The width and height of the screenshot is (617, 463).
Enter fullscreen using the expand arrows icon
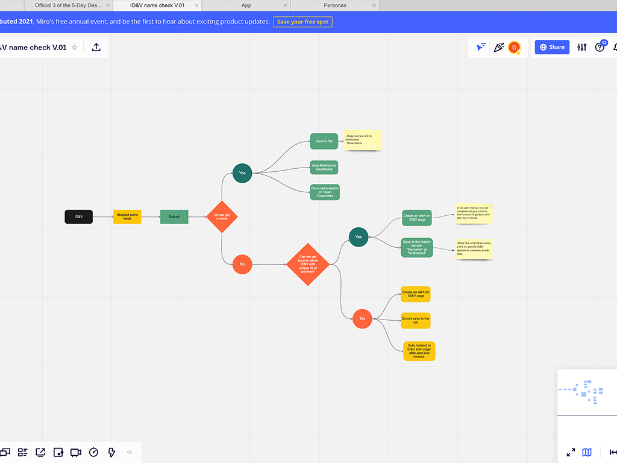click(571, 452)
